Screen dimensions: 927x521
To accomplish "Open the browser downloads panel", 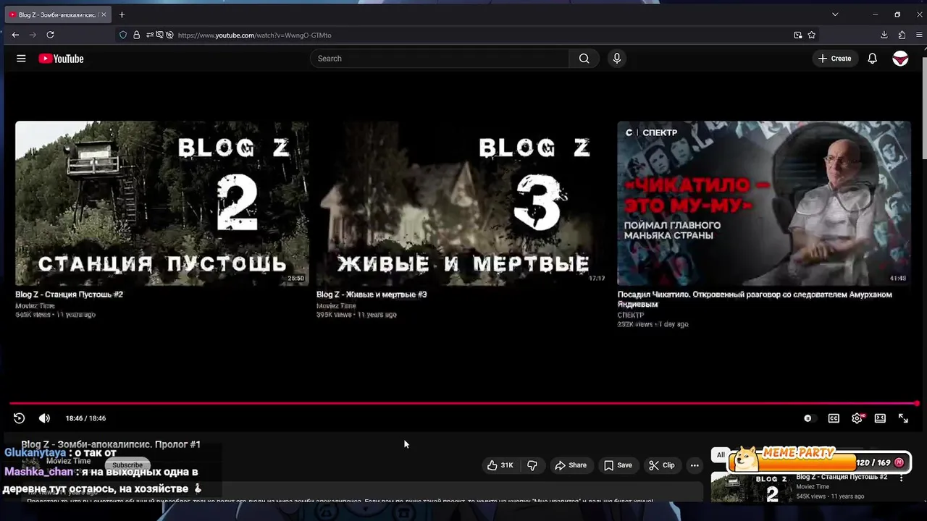I will (x=884, y=35).
